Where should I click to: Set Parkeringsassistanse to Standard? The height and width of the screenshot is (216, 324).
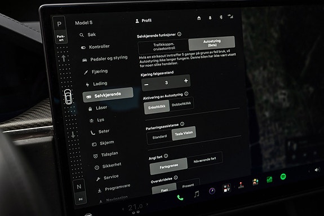point(159,137)
